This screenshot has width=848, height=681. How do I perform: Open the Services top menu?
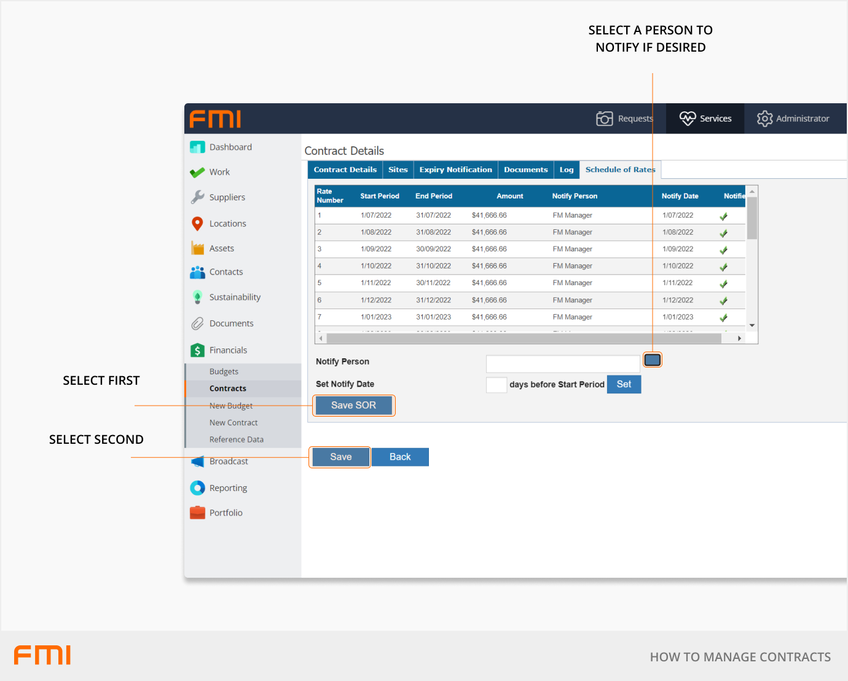coord(705,119)
